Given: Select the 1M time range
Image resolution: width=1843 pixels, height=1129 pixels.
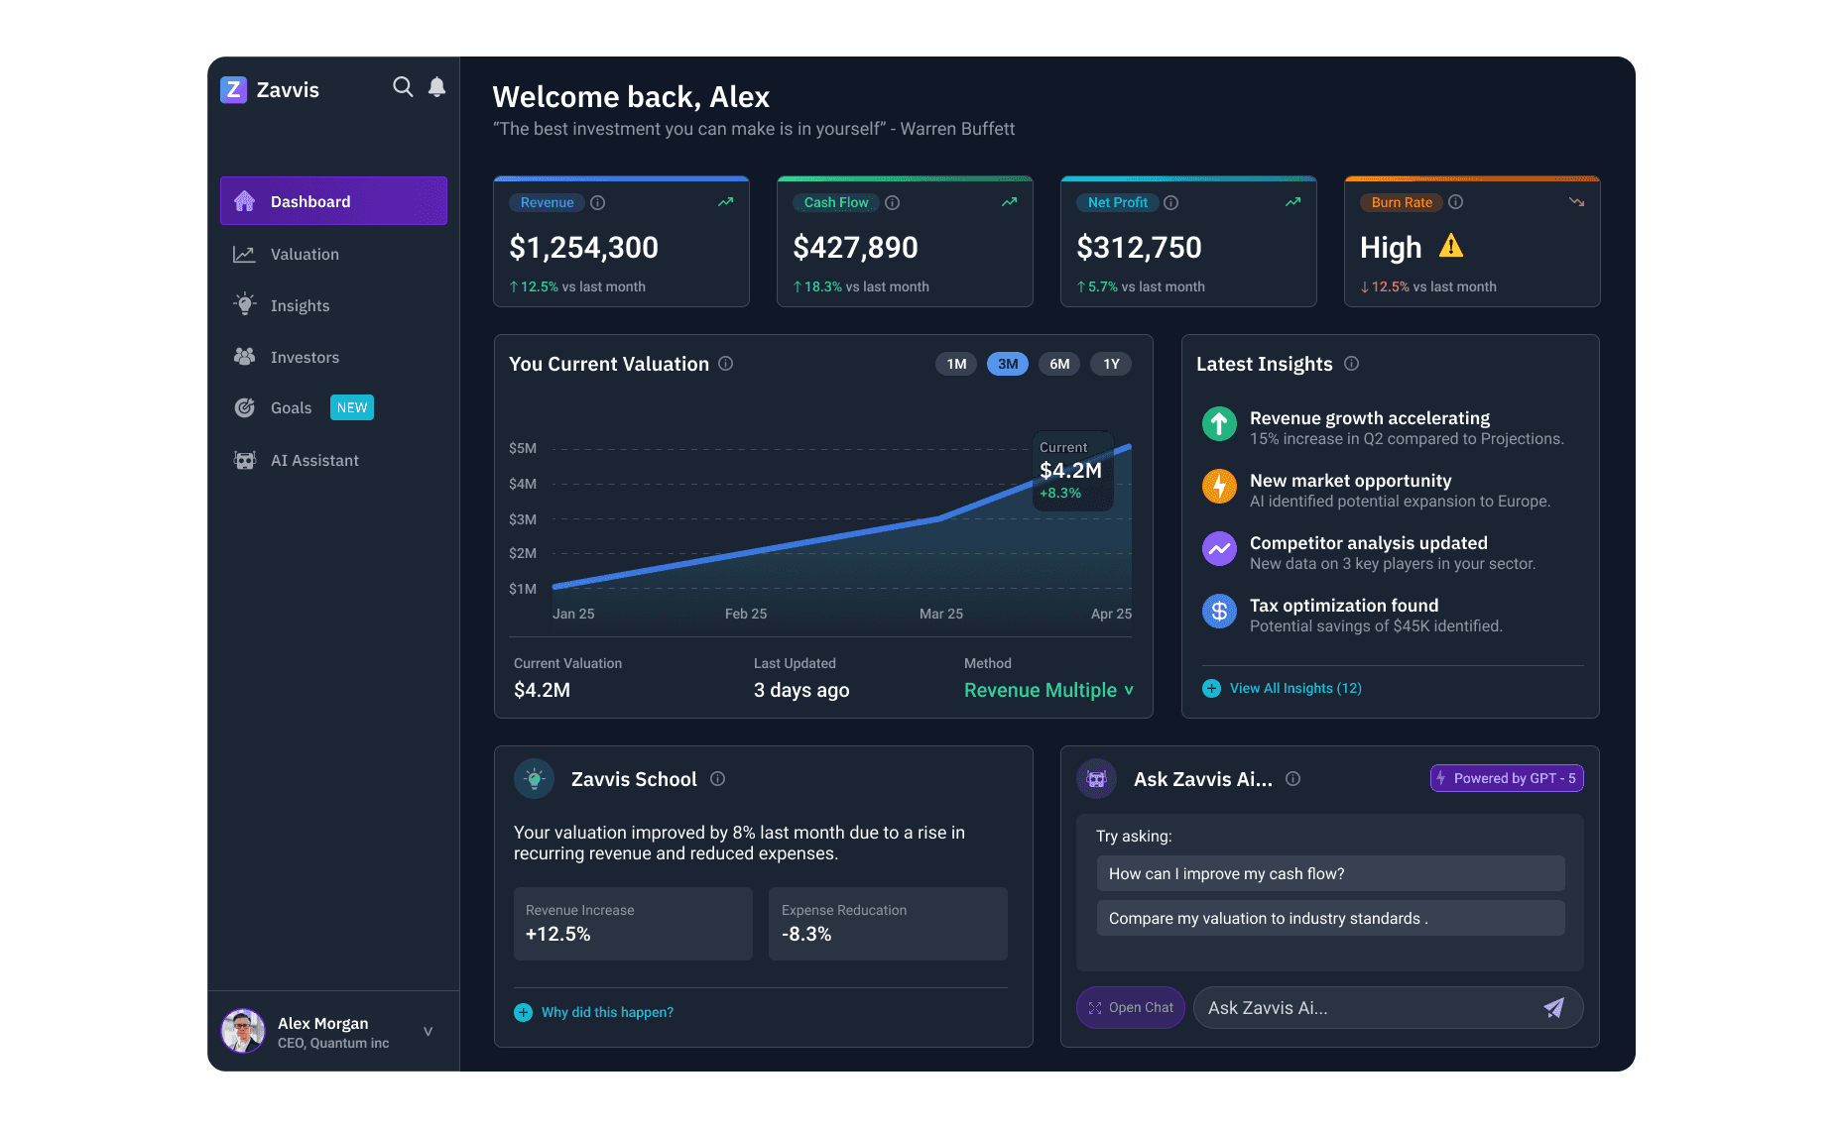Looking at the screenshot, I should click(x=956, y=364).
